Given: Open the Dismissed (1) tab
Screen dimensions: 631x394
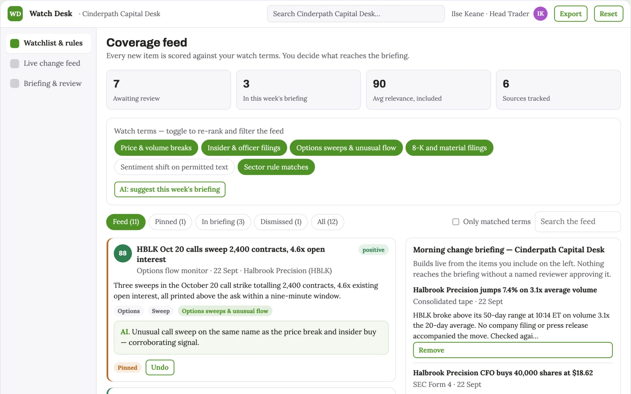Looking at the screenshot, I should tap(281, 222).
